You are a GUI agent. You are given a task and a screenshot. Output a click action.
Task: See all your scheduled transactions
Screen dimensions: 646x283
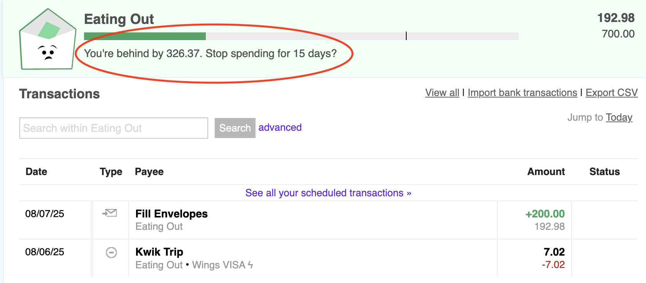point(328,193)
